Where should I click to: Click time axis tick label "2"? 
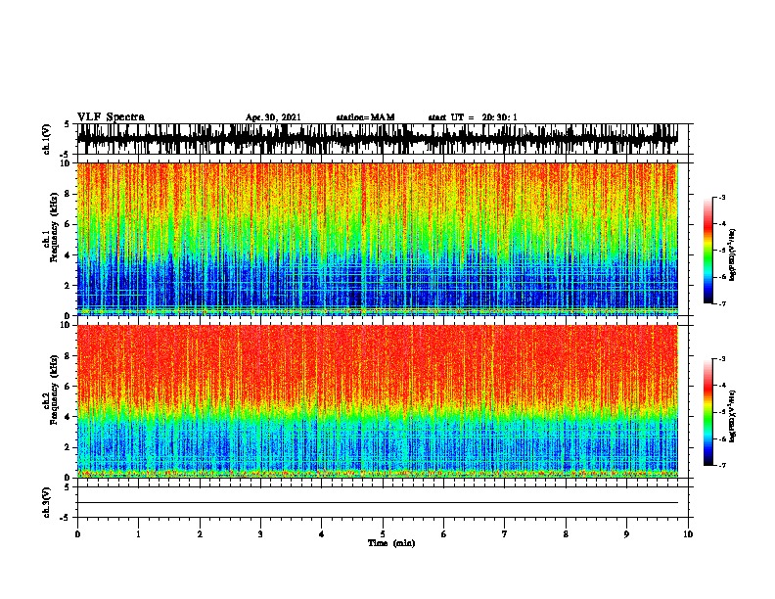click(200, 534)
